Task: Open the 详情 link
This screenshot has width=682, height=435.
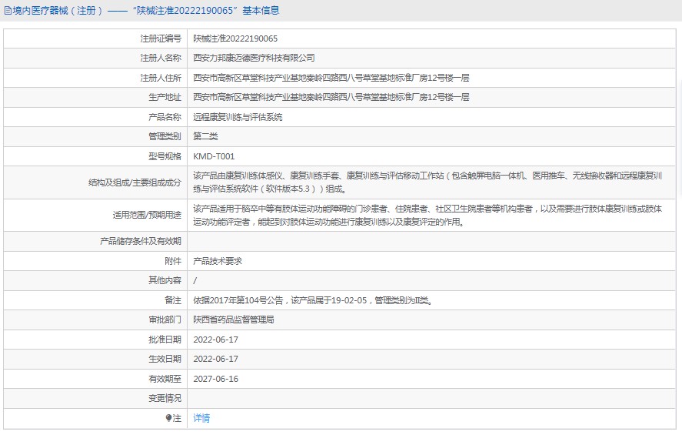Action: click(x=201, y=418)
